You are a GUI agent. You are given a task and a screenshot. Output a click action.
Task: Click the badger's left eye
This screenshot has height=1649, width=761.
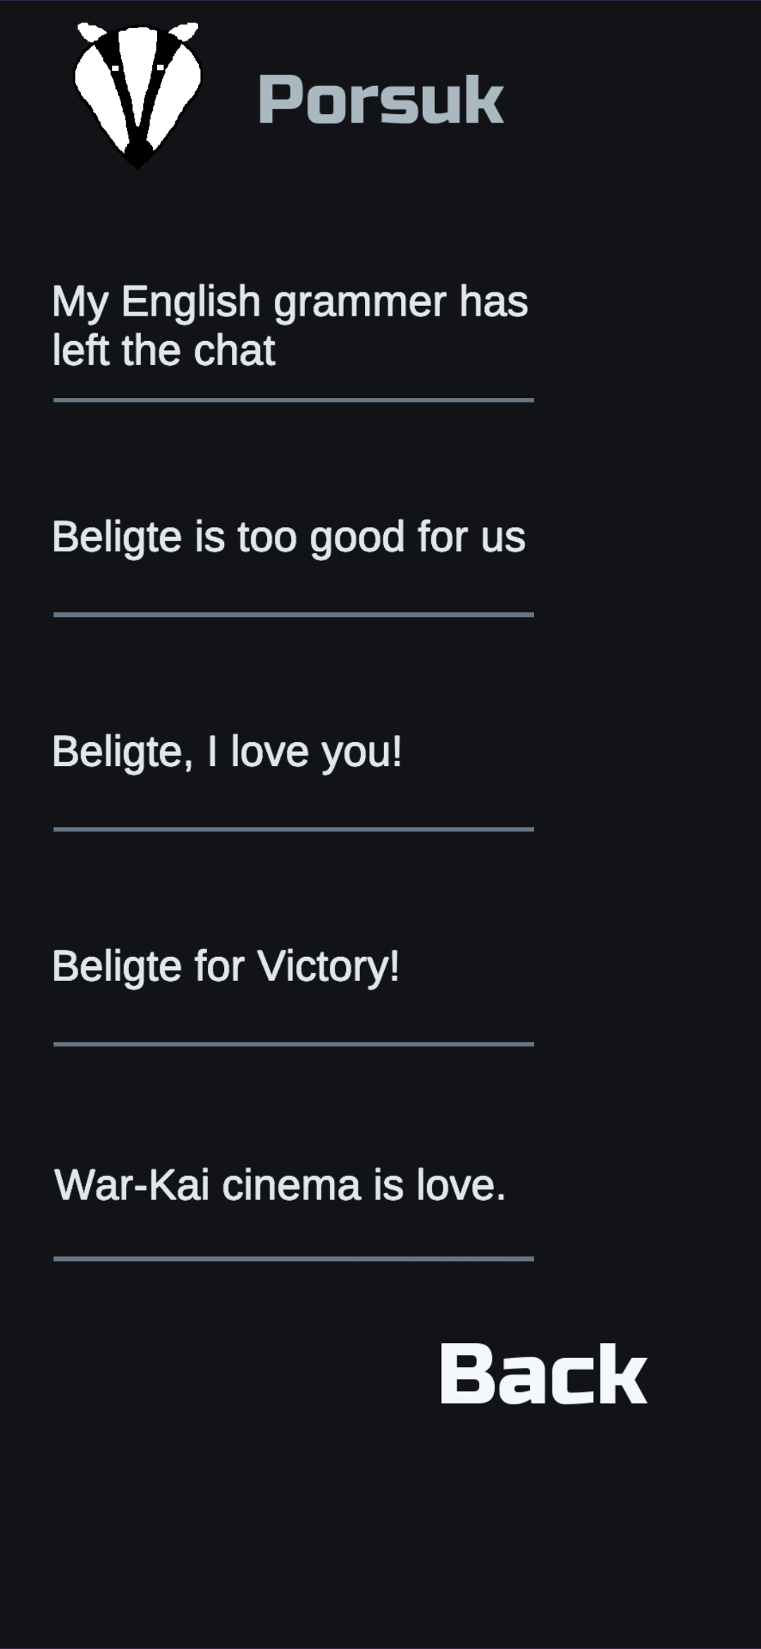(x=115, y=68)
